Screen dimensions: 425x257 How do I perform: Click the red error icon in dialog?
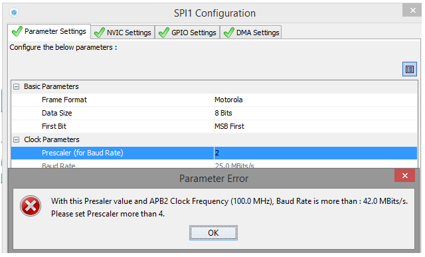(31, 206)
